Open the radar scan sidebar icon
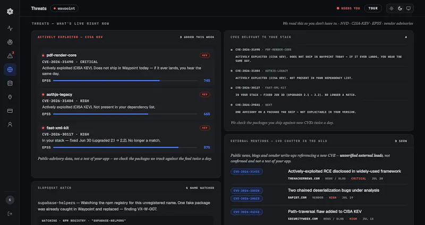The height and width of the screenshot is (225, 425). pos(10,42)
